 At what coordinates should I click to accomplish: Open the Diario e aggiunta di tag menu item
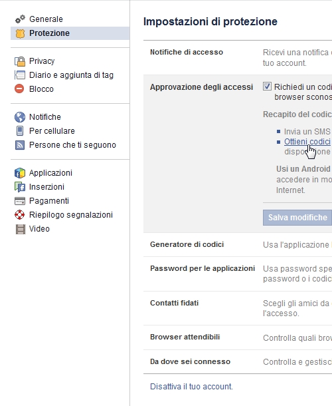point(71,75)
